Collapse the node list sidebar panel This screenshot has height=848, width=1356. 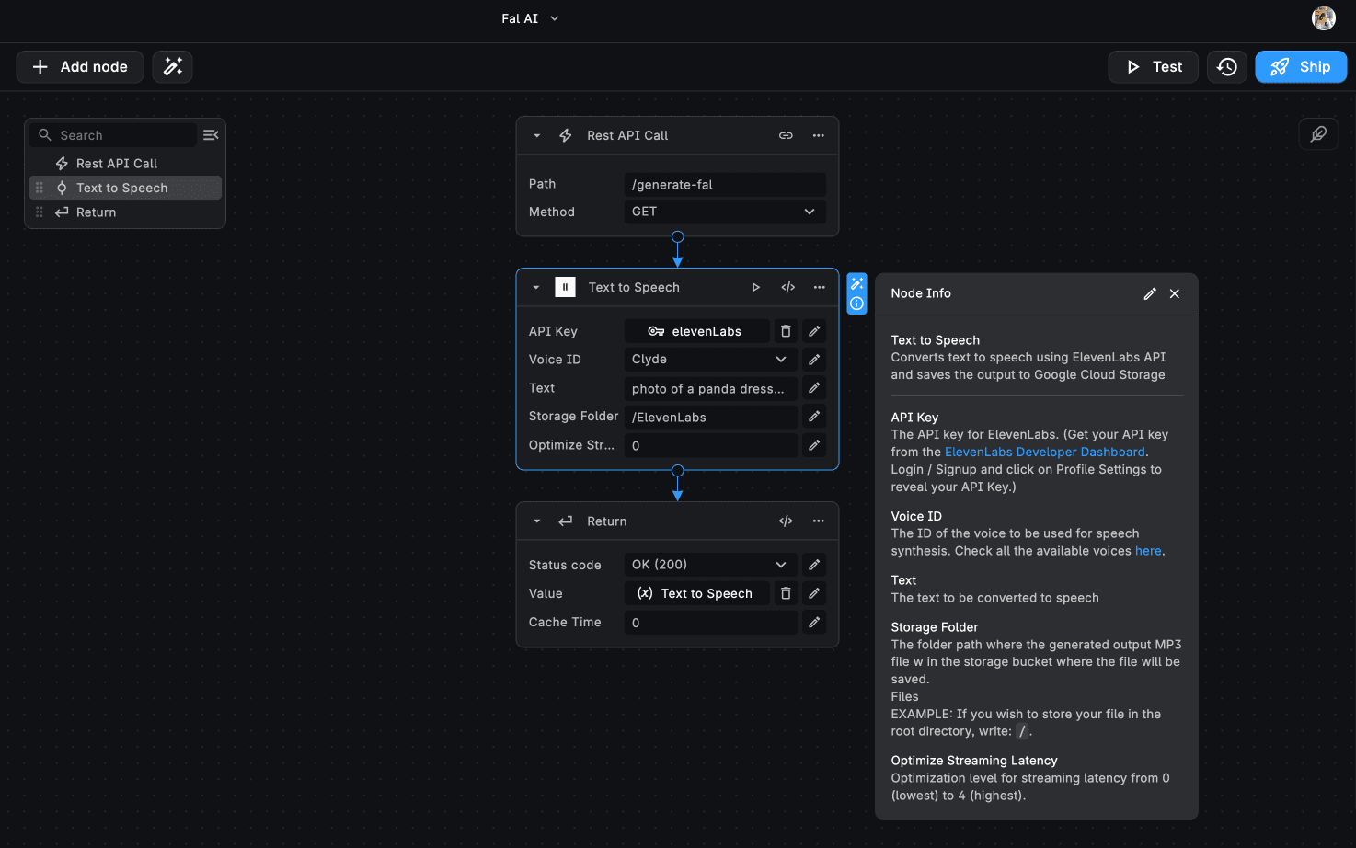tap(211, 135)
